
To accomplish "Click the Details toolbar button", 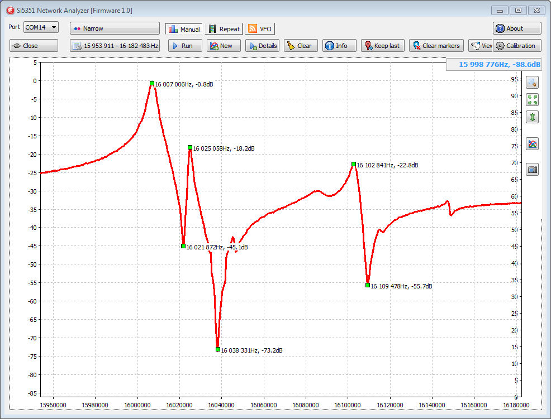I will coord(262,46).
